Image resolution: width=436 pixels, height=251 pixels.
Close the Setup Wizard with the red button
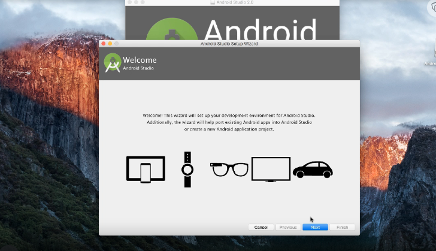(104, 44)
